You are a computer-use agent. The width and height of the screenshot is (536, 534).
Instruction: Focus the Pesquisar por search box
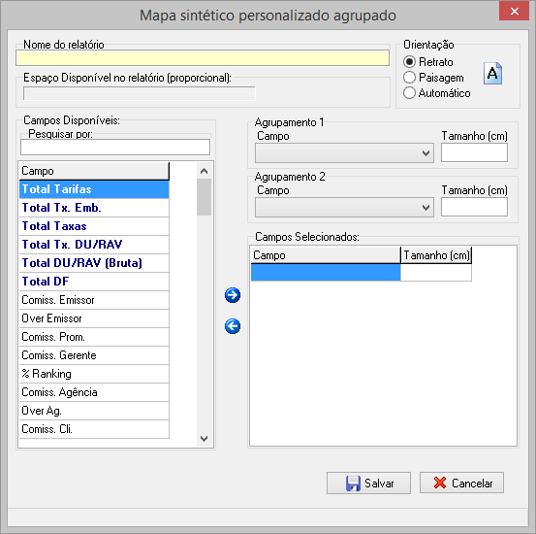[x=115, y=147]
